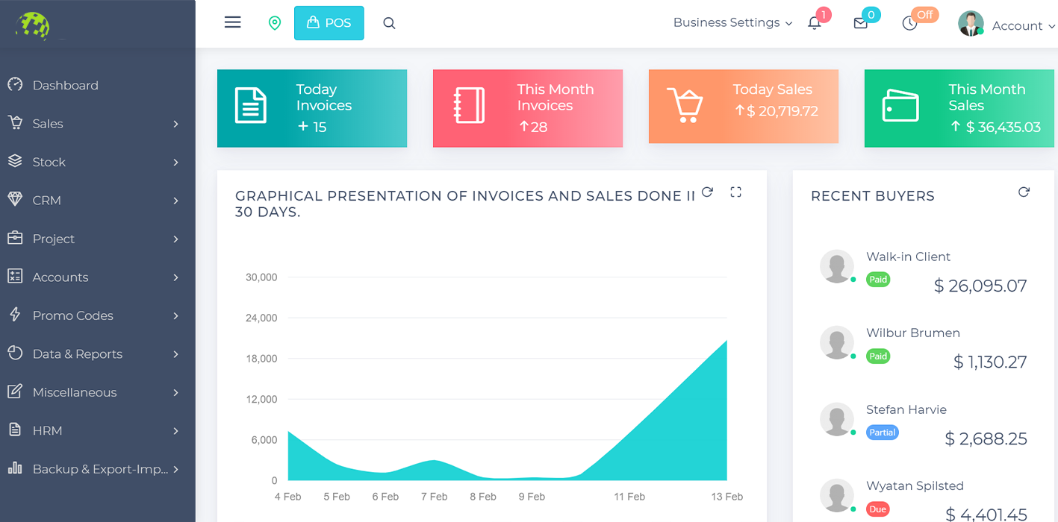Open the Business Settings dropdown
1058x522 pixels.
(x=732, y=23)
